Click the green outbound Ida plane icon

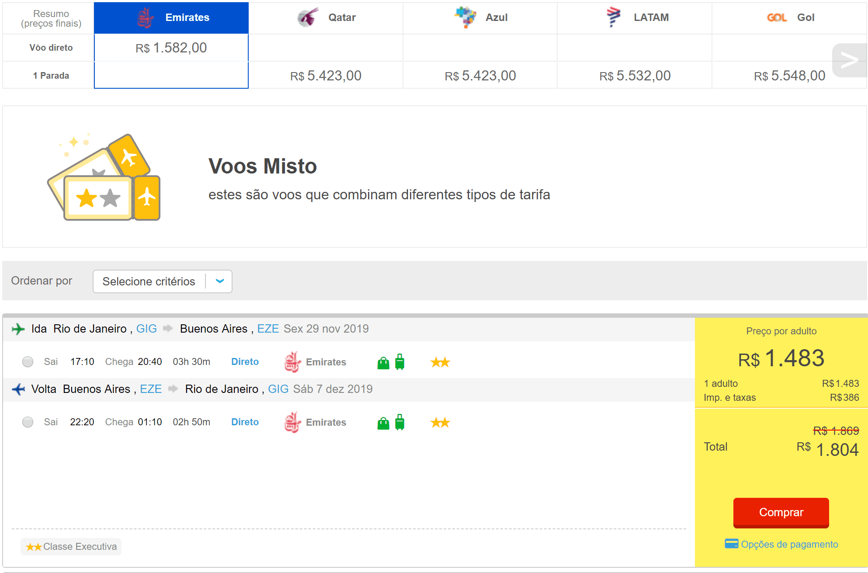[18, 329]
